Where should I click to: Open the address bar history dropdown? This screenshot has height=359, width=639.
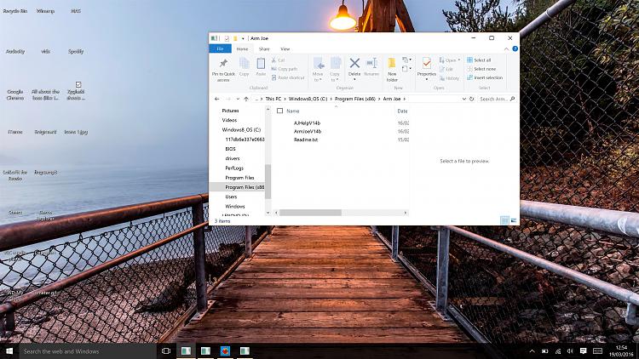click(463, 99)
